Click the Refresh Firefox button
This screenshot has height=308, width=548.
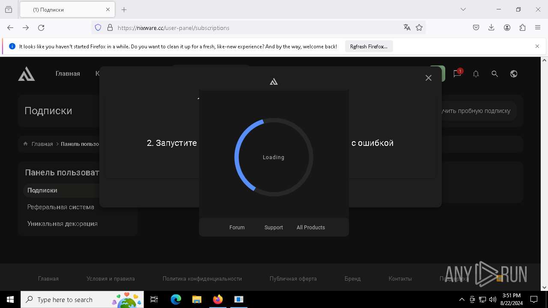tap(369, 46)
